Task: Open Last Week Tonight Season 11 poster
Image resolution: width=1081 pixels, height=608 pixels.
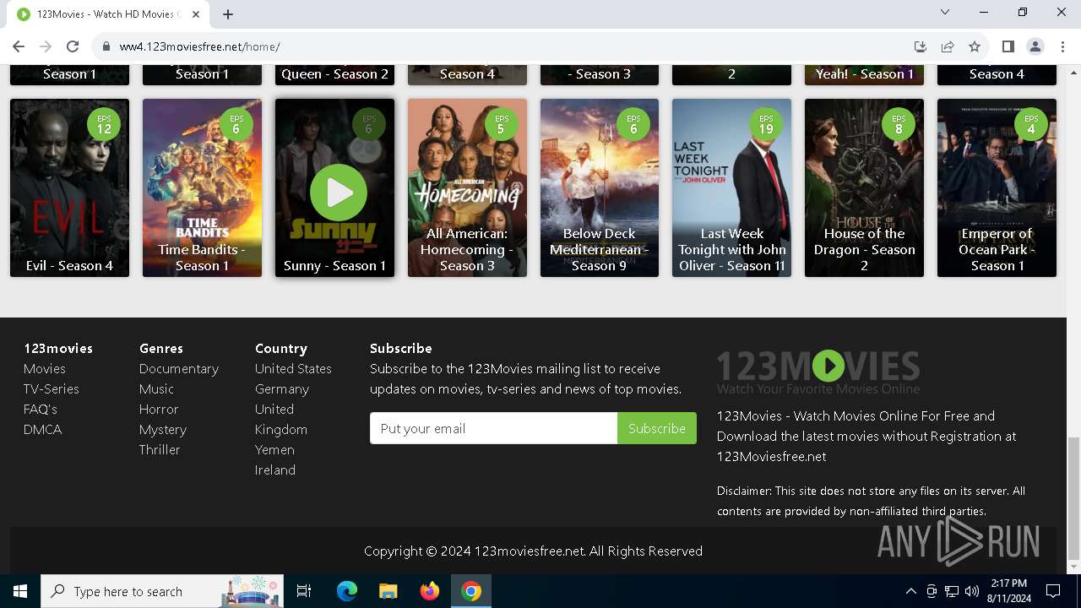Action: point(731,187)
